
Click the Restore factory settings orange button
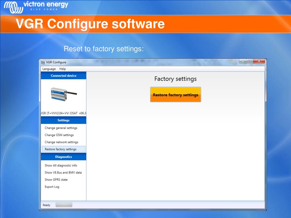point(175,95)
